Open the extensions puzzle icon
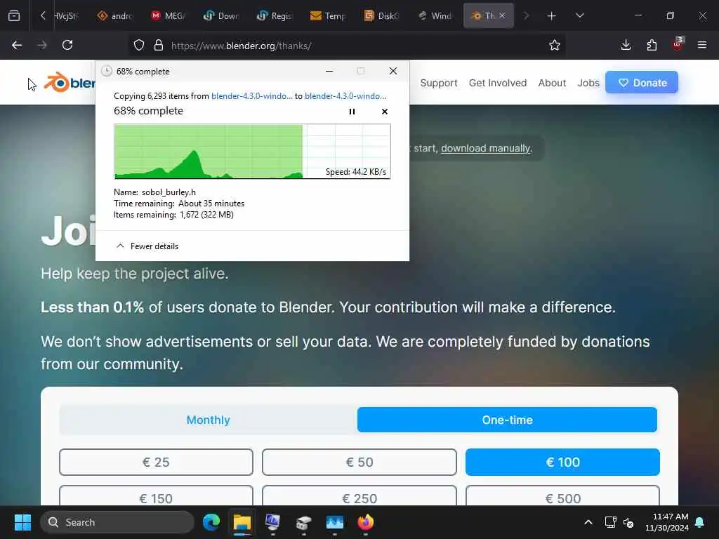The height and width of the screenshot is (539, 719). click(x=652, y=45)
